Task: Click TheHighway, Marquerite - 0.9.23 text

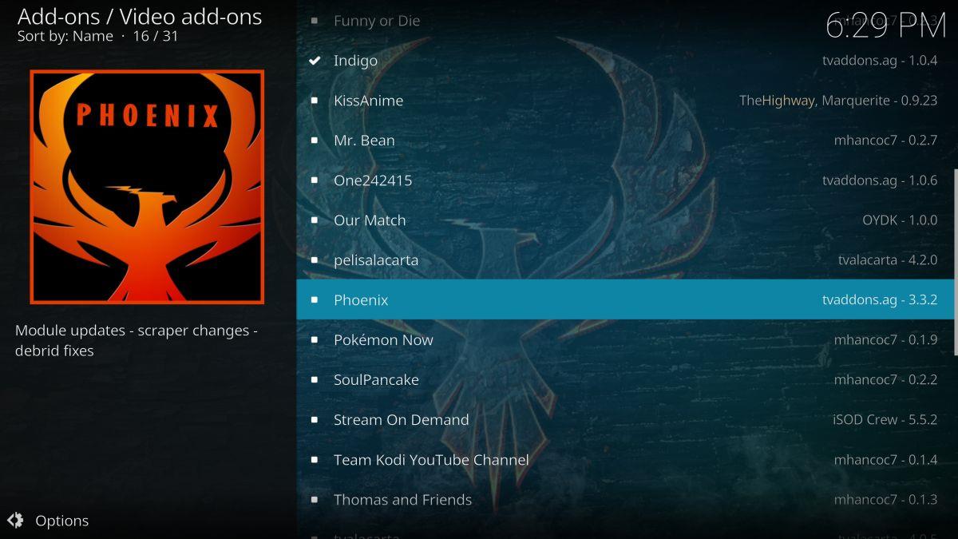Action: pos(838,101)
